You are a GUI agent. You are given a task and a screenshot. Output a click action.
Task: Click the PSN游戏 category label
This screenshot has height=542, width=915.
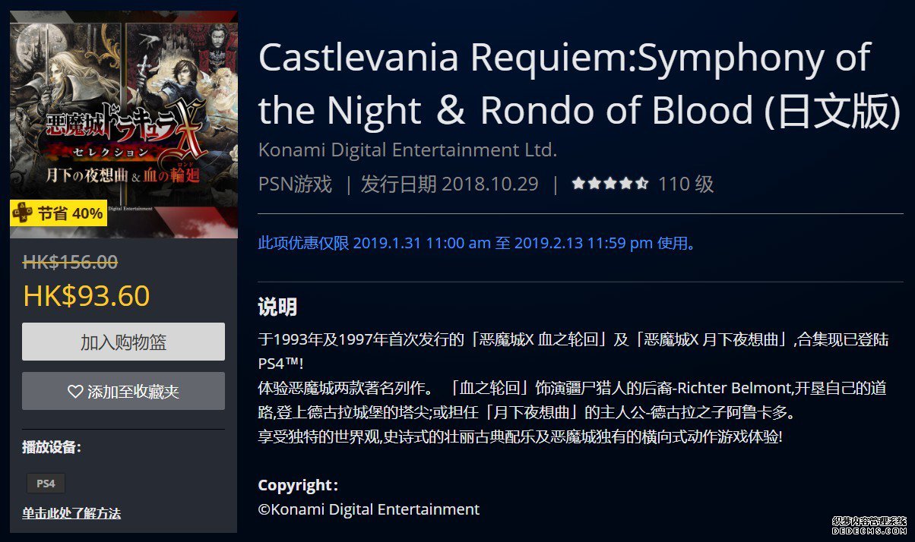(296, 184)
